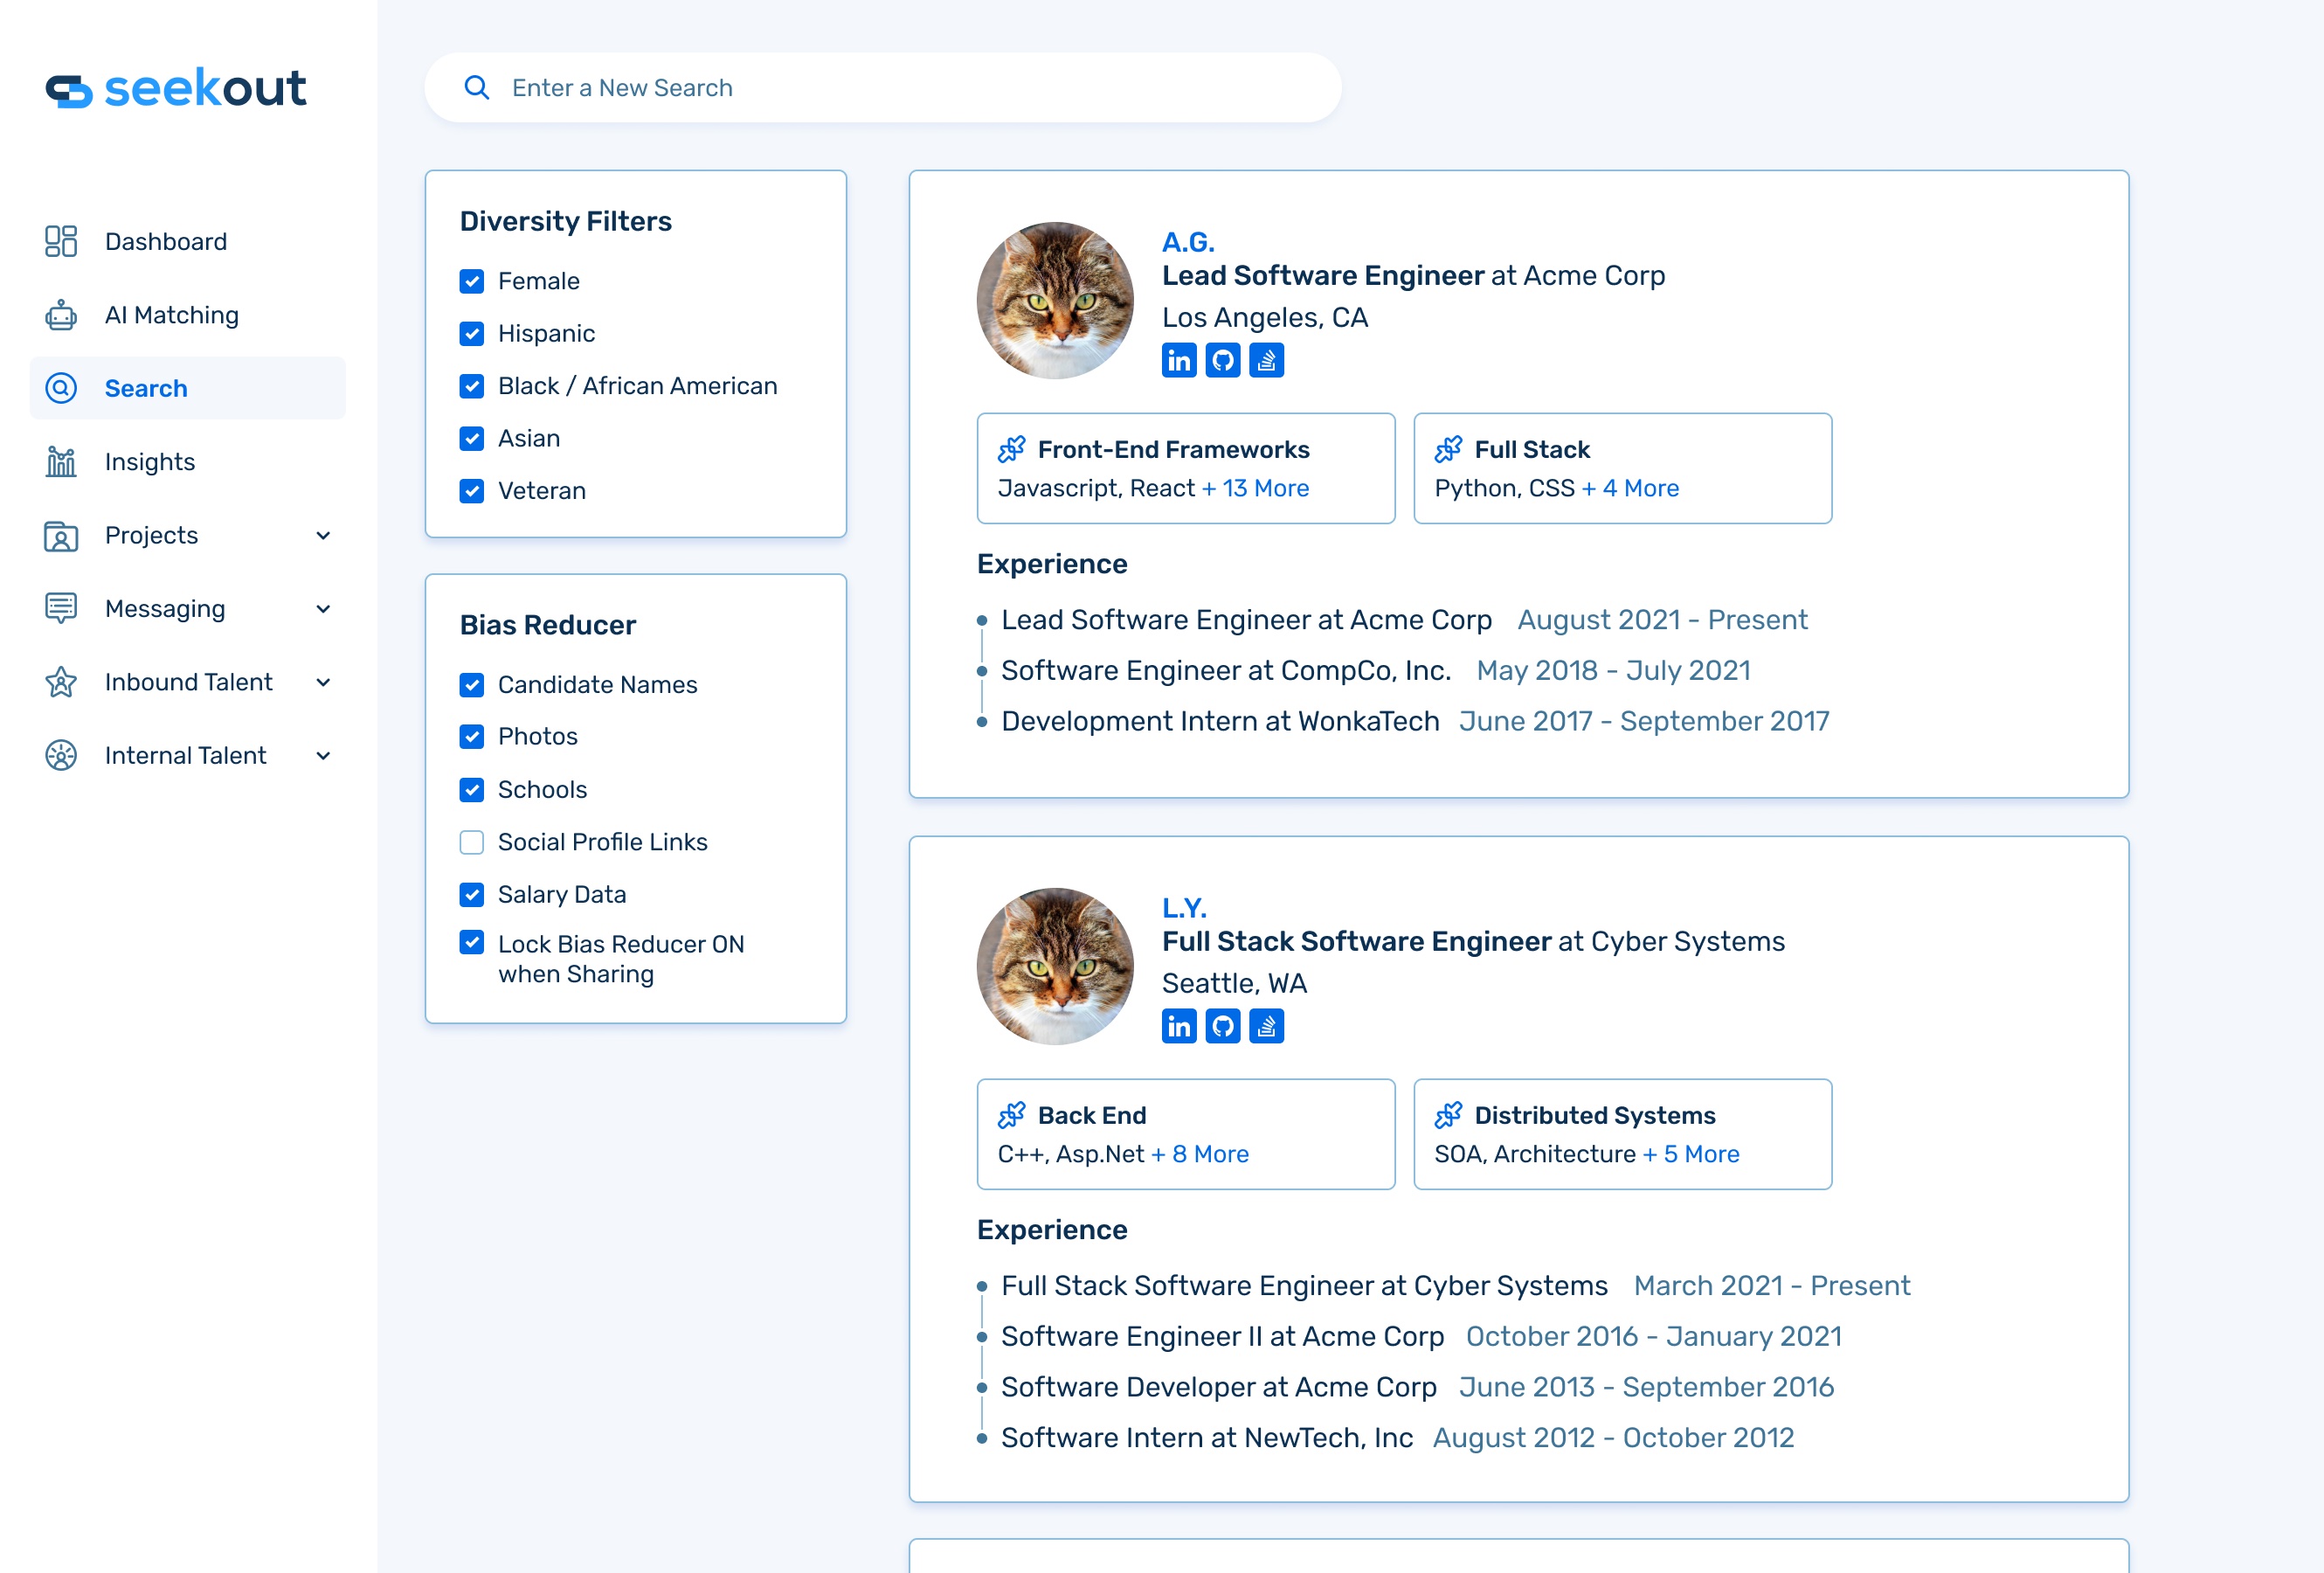This screenshot has width=2324, height=1573.
Task: Open candidate A.G. name link
Action: point(1188,242)
